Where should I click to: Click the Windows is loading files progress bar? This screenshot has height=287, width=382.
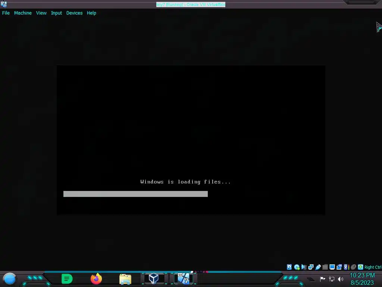click(135, 194)
